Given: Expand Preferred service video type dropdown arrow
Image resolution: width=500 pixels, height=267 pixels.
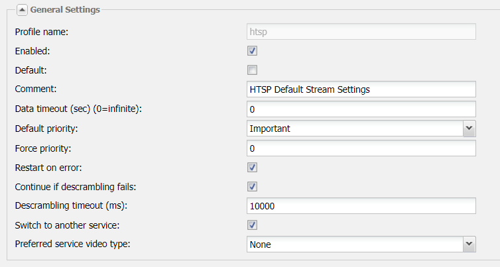Looking at the screenshot, I should (x=469, y=244).
